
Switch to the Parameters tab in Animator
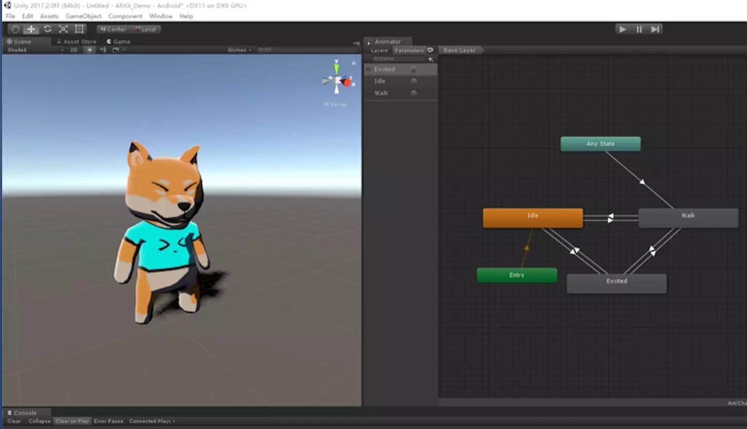pyautogui.click(x=410, y=50)
